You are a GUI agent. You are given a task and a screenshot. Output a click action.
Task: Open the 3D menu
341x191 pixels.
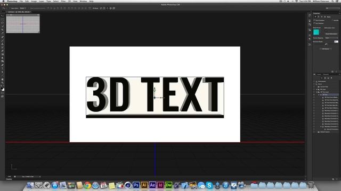tap(69, 1)
